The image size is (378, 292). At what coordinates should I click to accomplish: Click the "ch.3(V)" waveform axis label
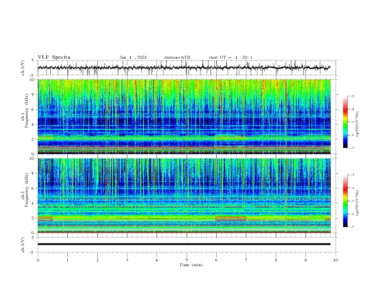click(x=23, y=245)
